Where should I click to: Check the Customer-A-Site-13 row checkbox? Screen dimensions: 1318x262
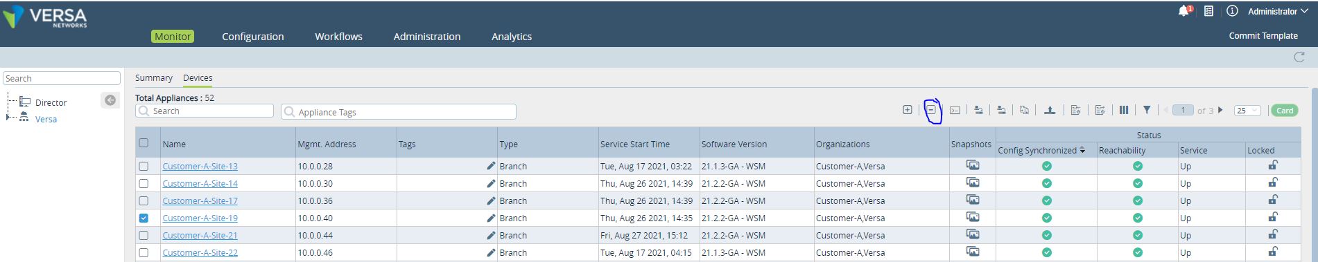point(144,166)
